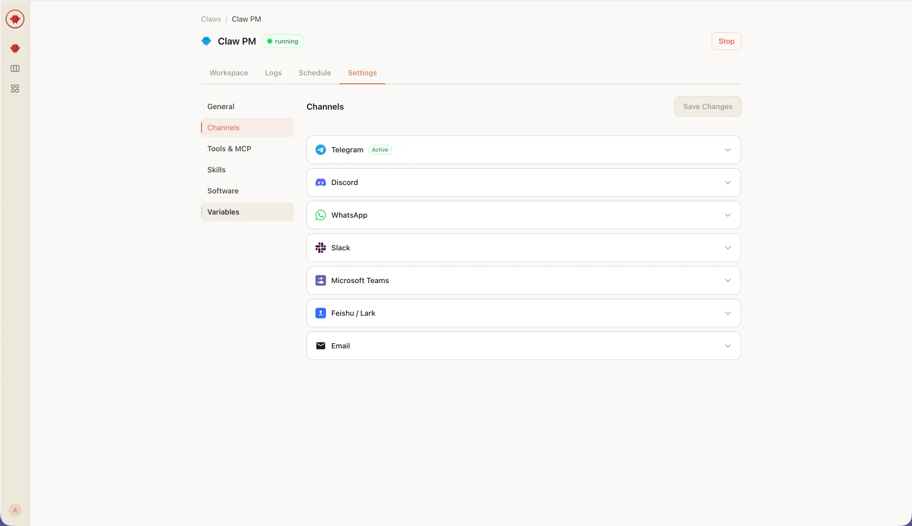Click the Discord channel label
The image size is (912, 526).
(344, 182)
